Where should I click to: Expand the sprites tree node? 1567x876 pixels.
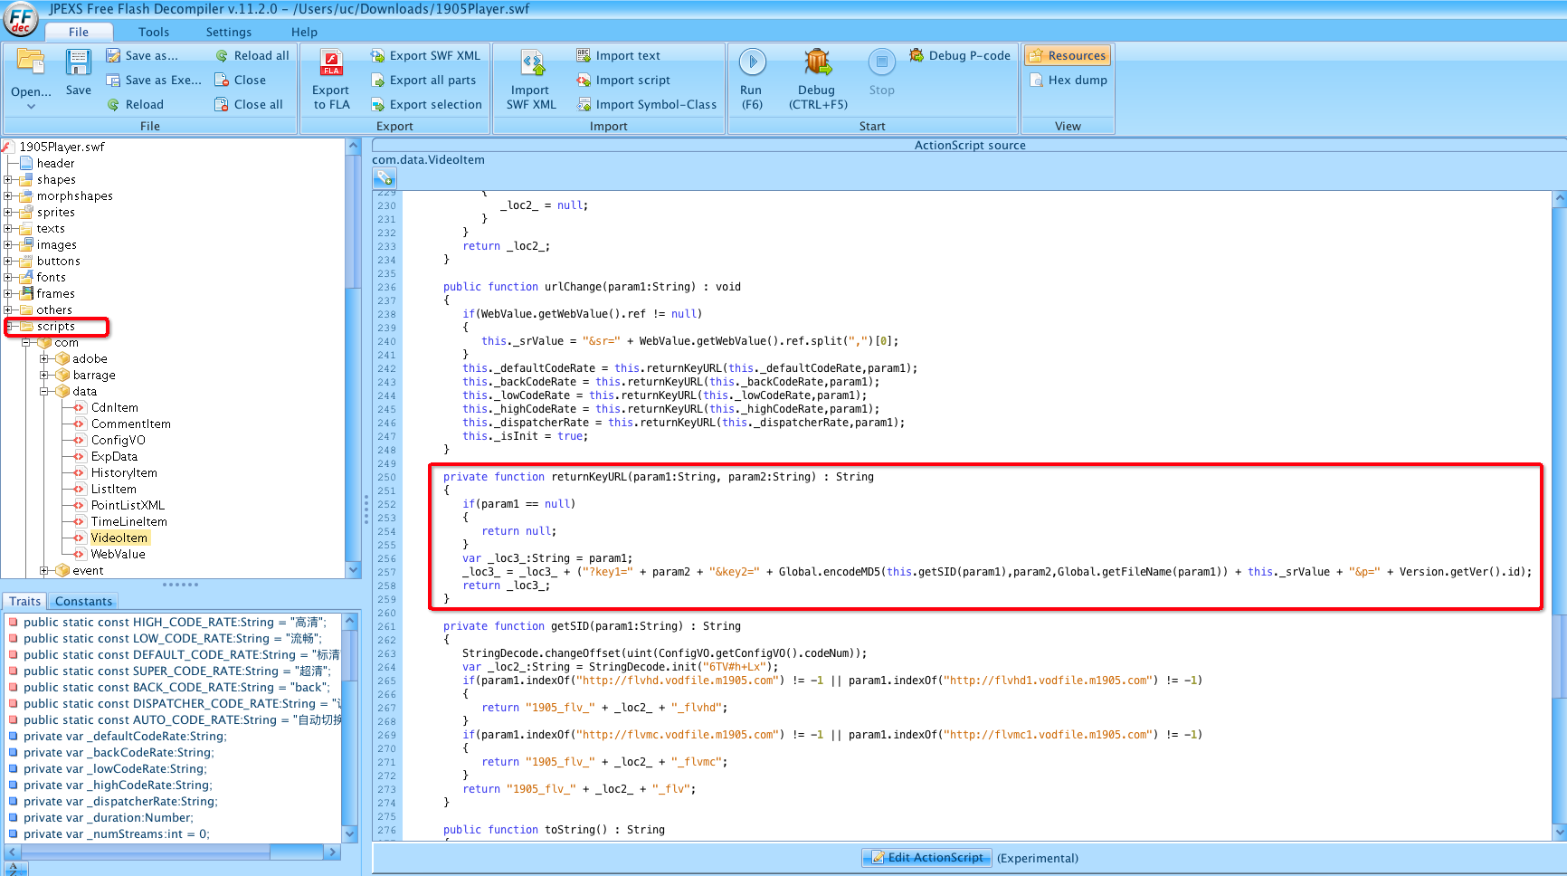pos(8,212)
